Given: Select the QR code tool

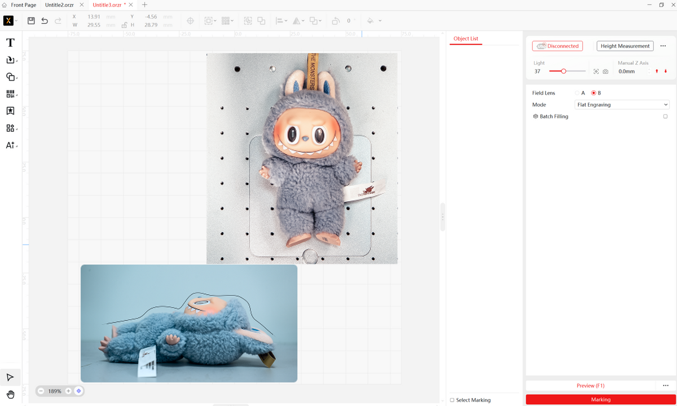Looking at the screenshot, I should (x=11, y=127).
